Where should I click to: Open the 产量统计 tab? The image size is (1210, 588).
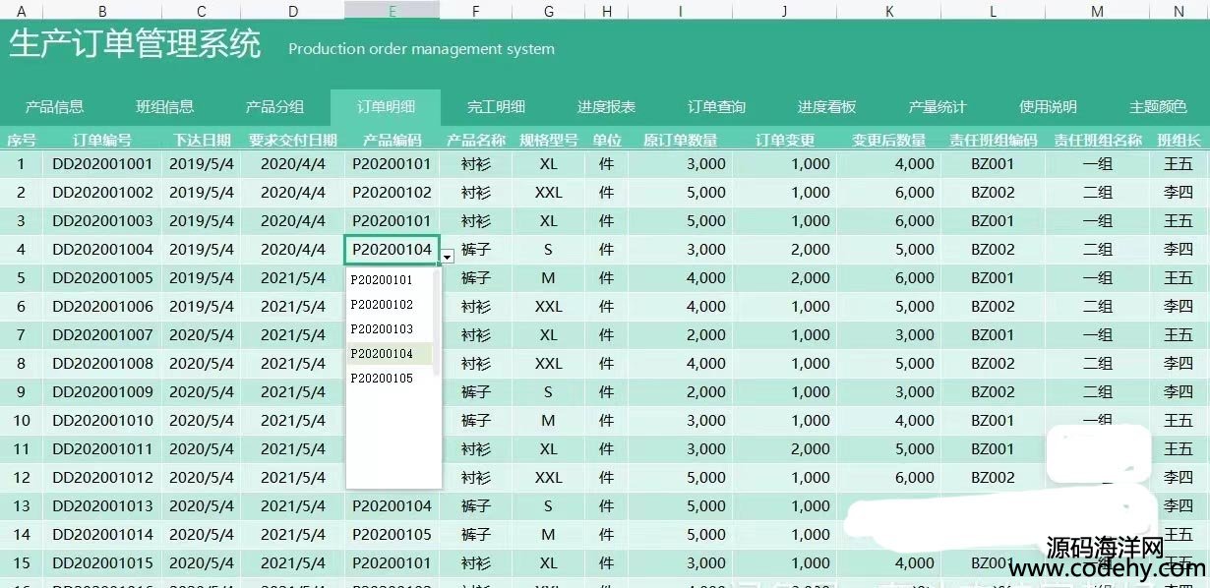pyautogui.click(x=938, y=107)
